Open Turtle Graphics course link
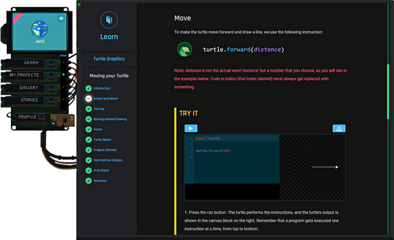The height and width of the screenshot is (240, 394). click(109, 59)
